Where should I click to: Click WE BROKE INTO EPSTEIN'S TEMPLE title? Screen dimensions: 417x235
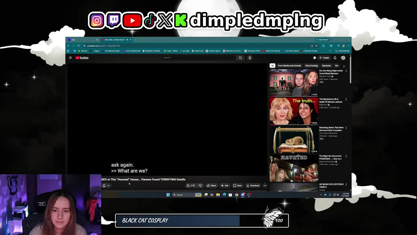[331, 186]
